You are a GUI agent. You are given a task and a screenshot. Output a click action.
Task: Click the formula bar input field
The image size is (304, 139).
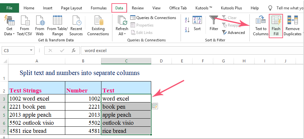click(x=191, y=50)
